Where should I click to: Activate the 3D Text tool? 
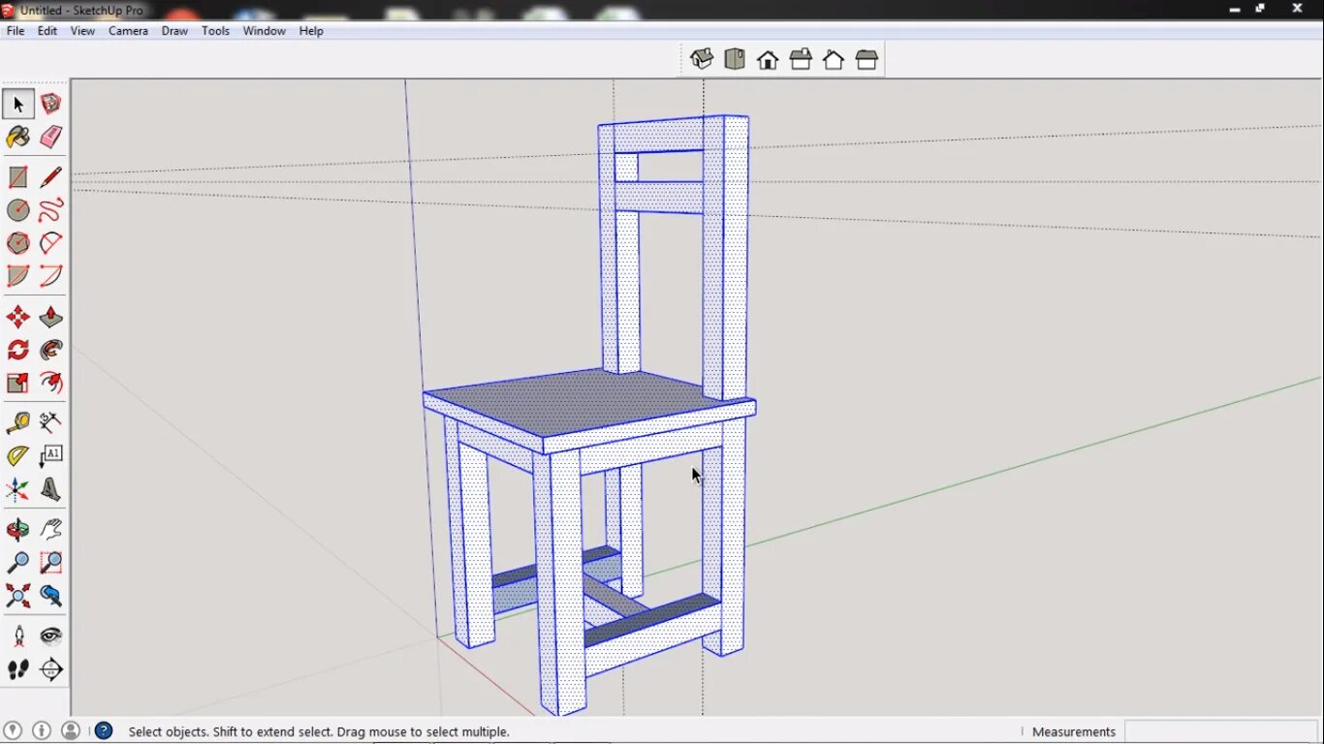51,489
